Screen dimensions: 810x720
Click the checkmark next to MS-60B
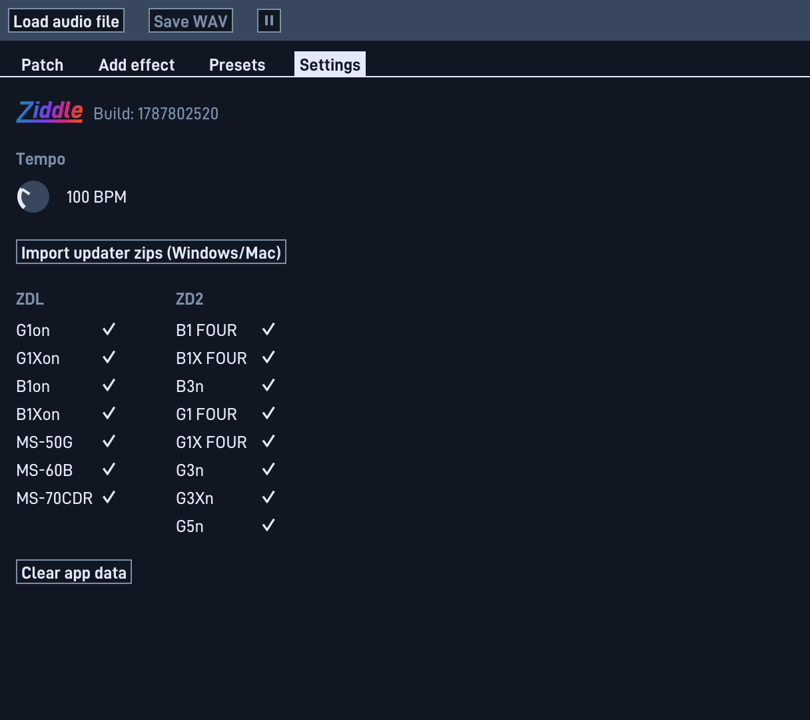(x=109, y=469)
